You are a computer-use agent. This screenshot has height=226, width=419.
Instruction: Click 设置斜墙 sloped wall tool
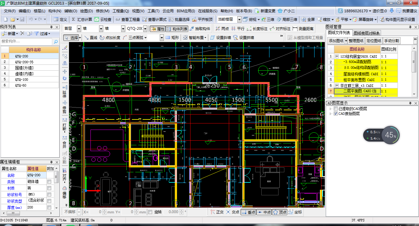[x=221, y=38]
